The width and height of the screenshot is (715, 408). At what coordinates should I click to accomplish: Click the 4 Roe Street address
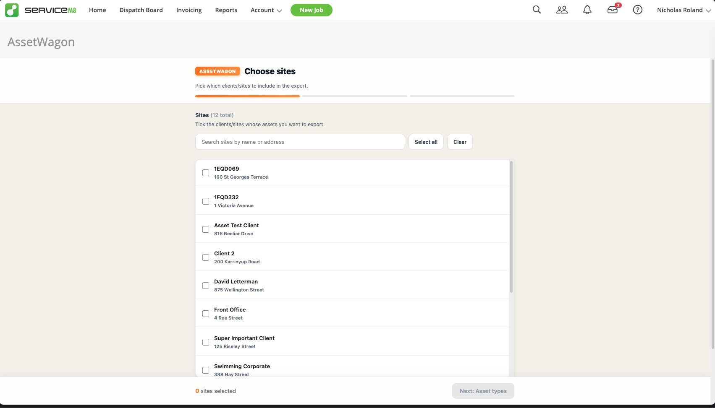pos(228,318)
